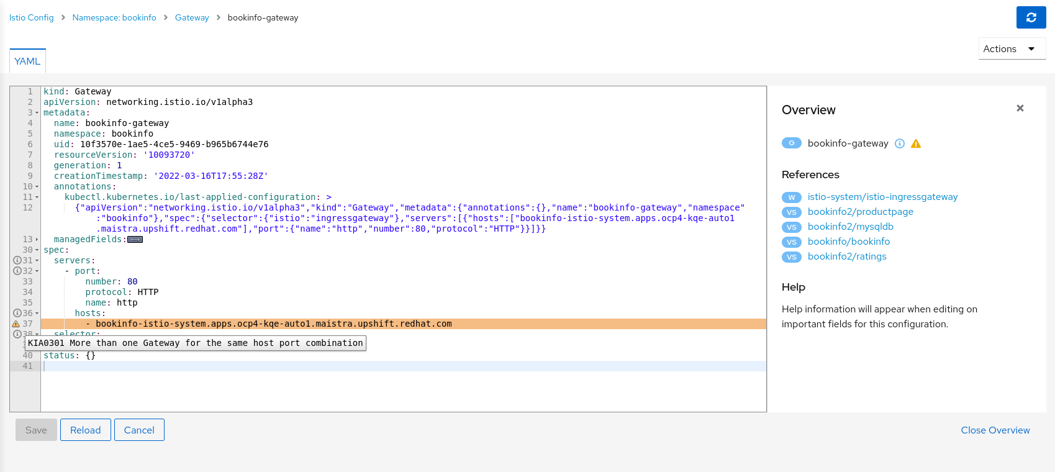Open the bookinfo2/productpage reference
The height and width of the screenshot is (472, 1055).
click(861, 212)
